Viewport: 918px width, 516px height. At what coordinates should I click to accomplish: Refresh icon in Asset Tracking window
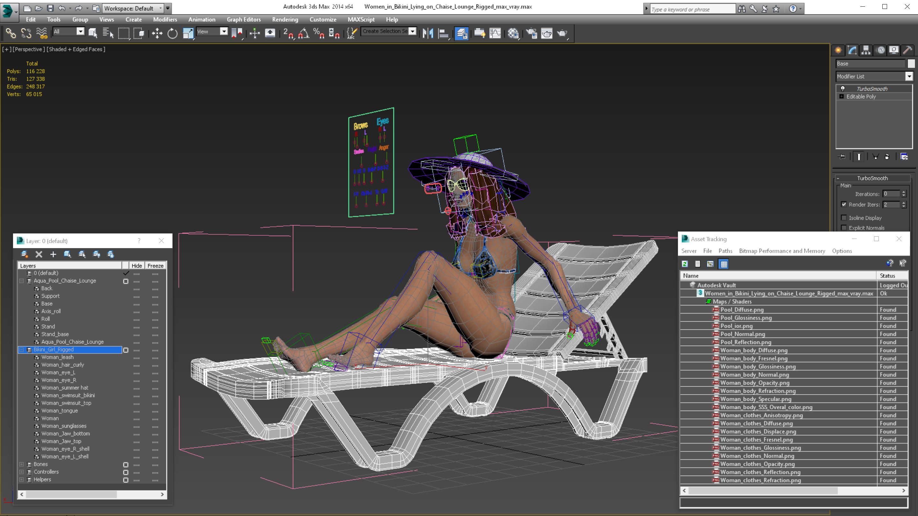[685, 264]
